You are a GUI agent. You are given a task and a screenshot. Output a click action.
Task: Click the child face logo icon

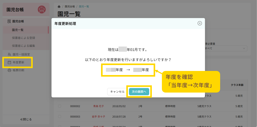click(x=42, y=10)
